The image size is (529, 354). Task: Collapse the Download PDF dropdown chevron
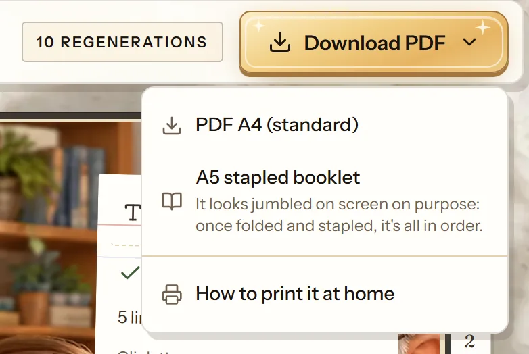tap(469, 43)
